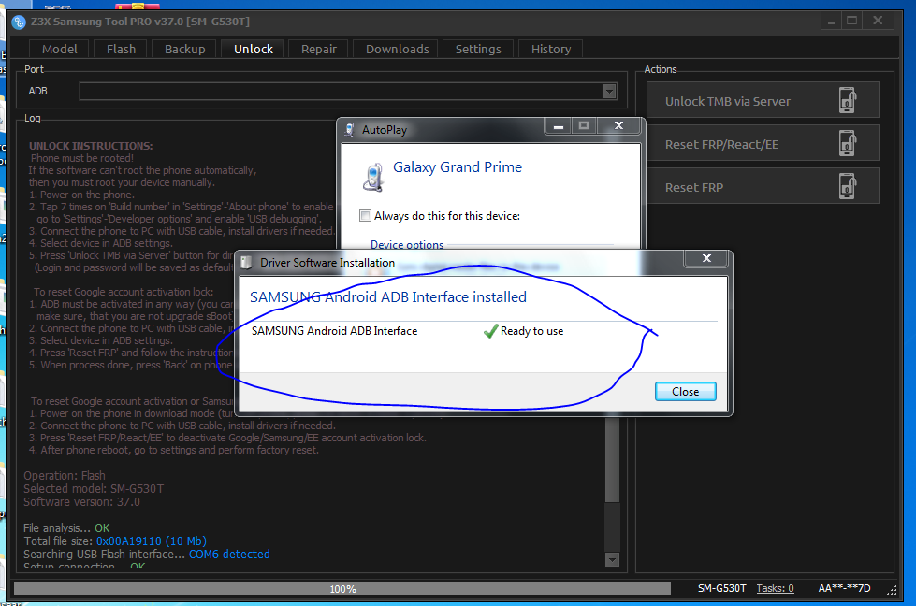Switch to the Flash tab

(121, 49)
